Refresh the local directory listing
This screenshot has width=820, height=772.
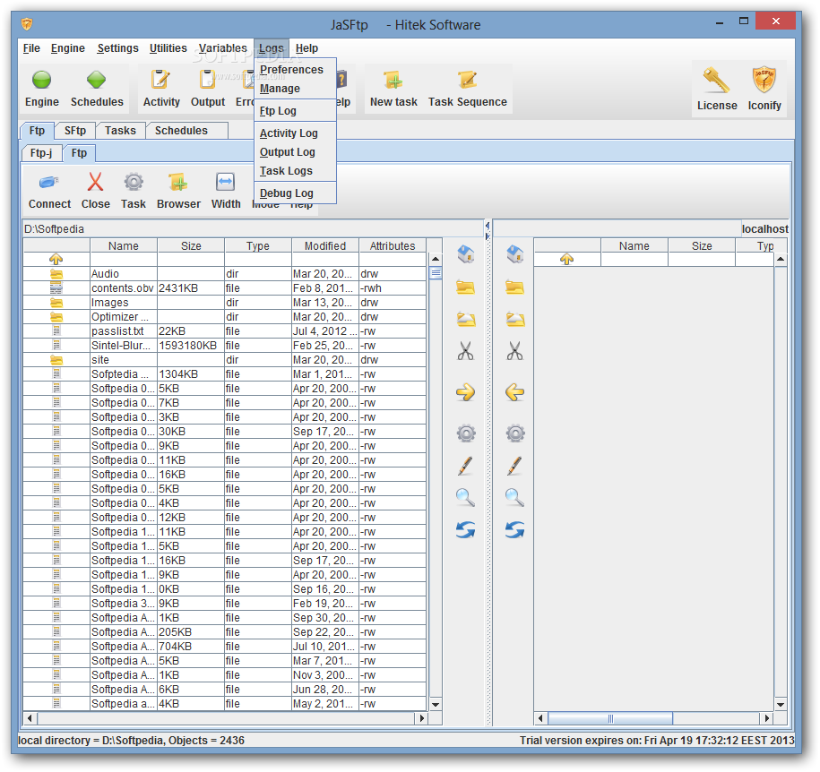(465, 530)
